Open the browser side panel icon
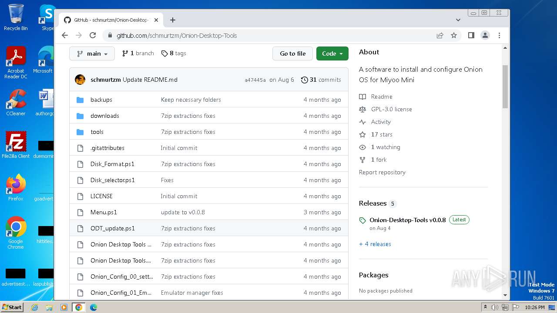 coord(471,36)
